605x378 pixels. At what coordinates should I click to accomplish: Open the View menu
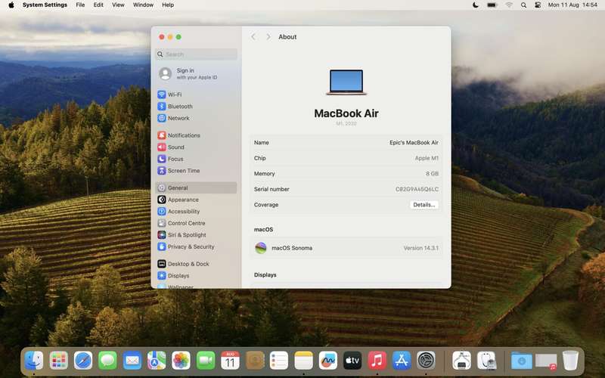[118, 5]
